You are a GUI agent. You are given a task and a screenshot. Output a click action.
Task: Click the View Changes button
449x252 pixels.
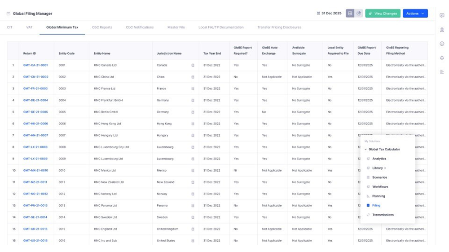[x=383, y=13]
